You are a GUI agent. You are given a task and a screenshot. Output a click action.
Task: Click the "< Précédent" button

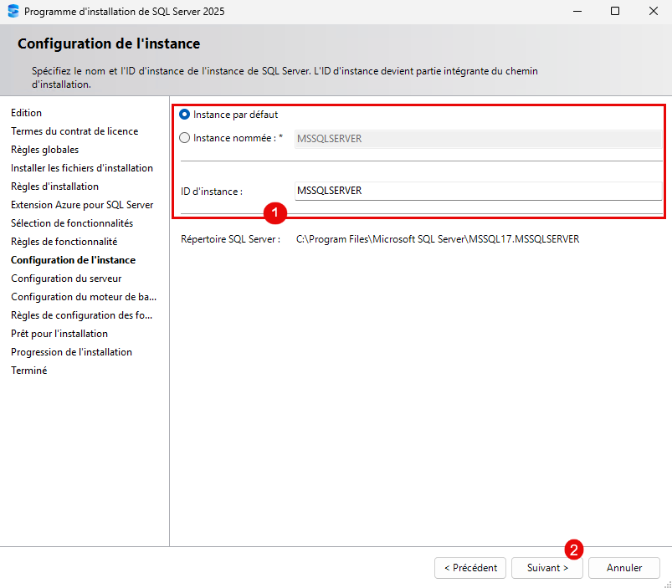coord(470,568)
